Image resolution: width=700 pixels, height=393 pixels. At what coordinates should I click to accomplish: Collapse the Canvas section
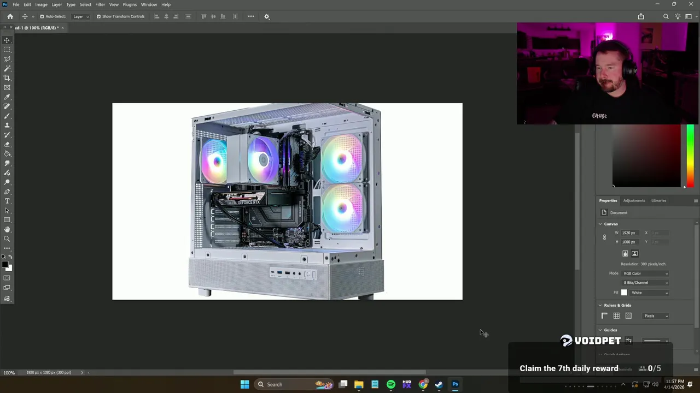pyautogui.click(x=600, y=224)
